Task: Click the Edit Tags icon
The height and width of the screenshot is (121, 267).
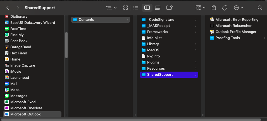Action: pos(225,8)
